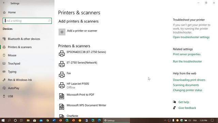
Task: Open Edge, the last browser icon before Settings
Action: [x=99, y=120]
